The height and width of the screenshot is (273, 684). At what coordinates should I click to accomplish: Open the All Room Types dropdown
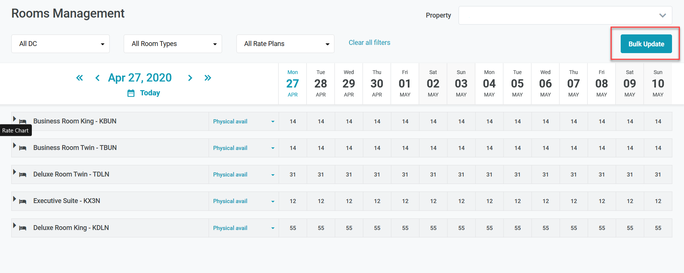point(173,44)
